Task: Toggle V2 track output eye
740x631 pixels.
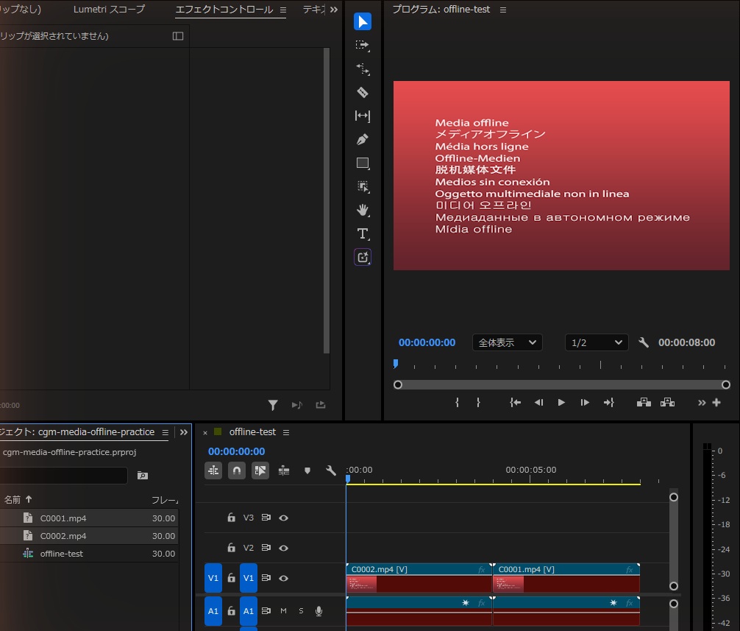Action: pos(284,548)
